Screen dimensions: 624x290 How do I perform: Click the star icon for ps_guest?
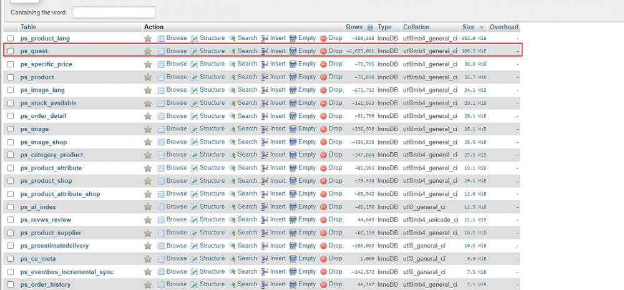(x=148, y=51)
